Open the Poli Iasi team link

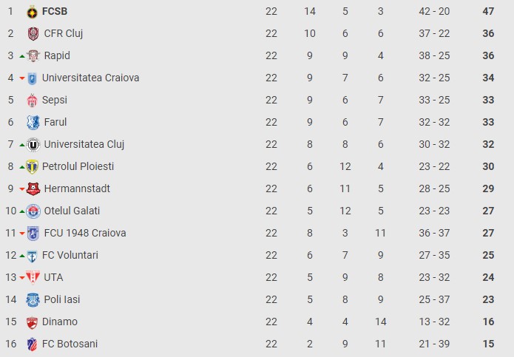click(62, 299)
